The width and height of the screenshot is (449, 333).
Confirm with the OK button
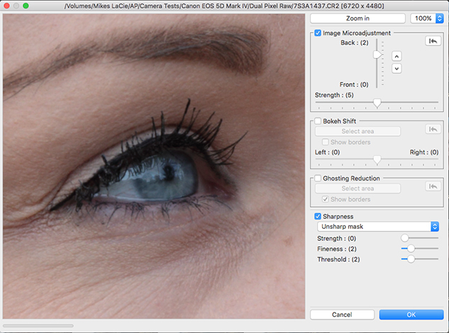pyautogui.click(x=411, y=315)
